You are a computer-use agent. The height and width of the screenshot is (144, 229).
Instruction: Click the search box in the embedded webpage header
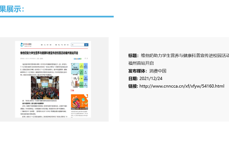point(78,45)
